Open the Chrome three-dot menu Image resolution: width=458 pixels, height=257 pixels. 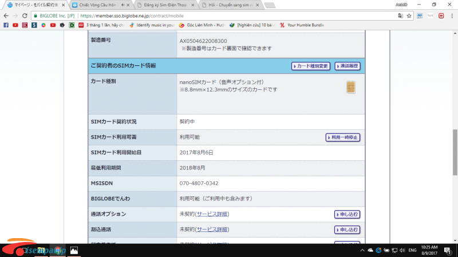(x=452, y=16)
